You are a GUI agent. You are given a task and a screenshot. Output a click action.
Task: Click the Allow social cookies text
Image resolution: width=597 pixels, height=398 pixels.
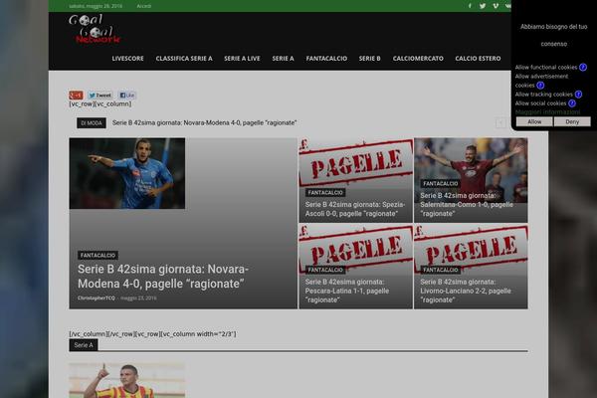coord(540,103)
